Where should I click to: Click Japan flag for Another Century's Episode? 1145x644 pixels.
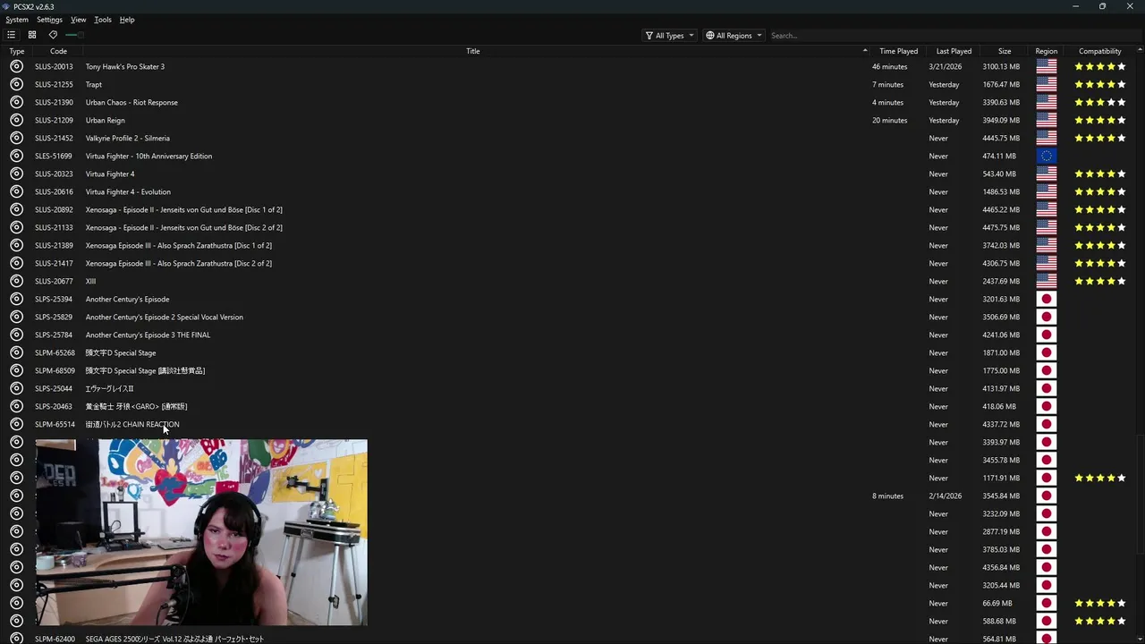pos(1047,299)
